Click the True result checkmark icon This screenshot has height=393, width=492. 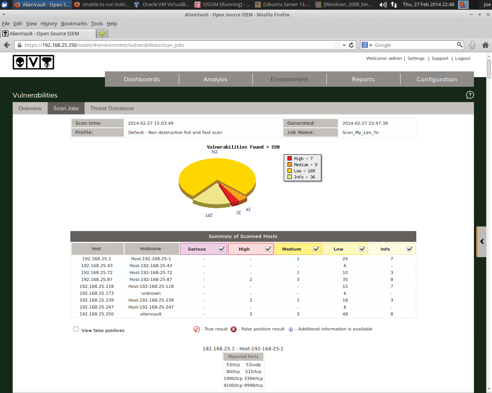(197, 329)
